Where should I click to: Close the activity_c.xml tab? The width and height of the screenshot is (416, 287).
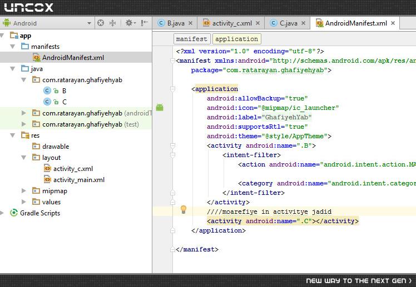(x=257, y=23)
